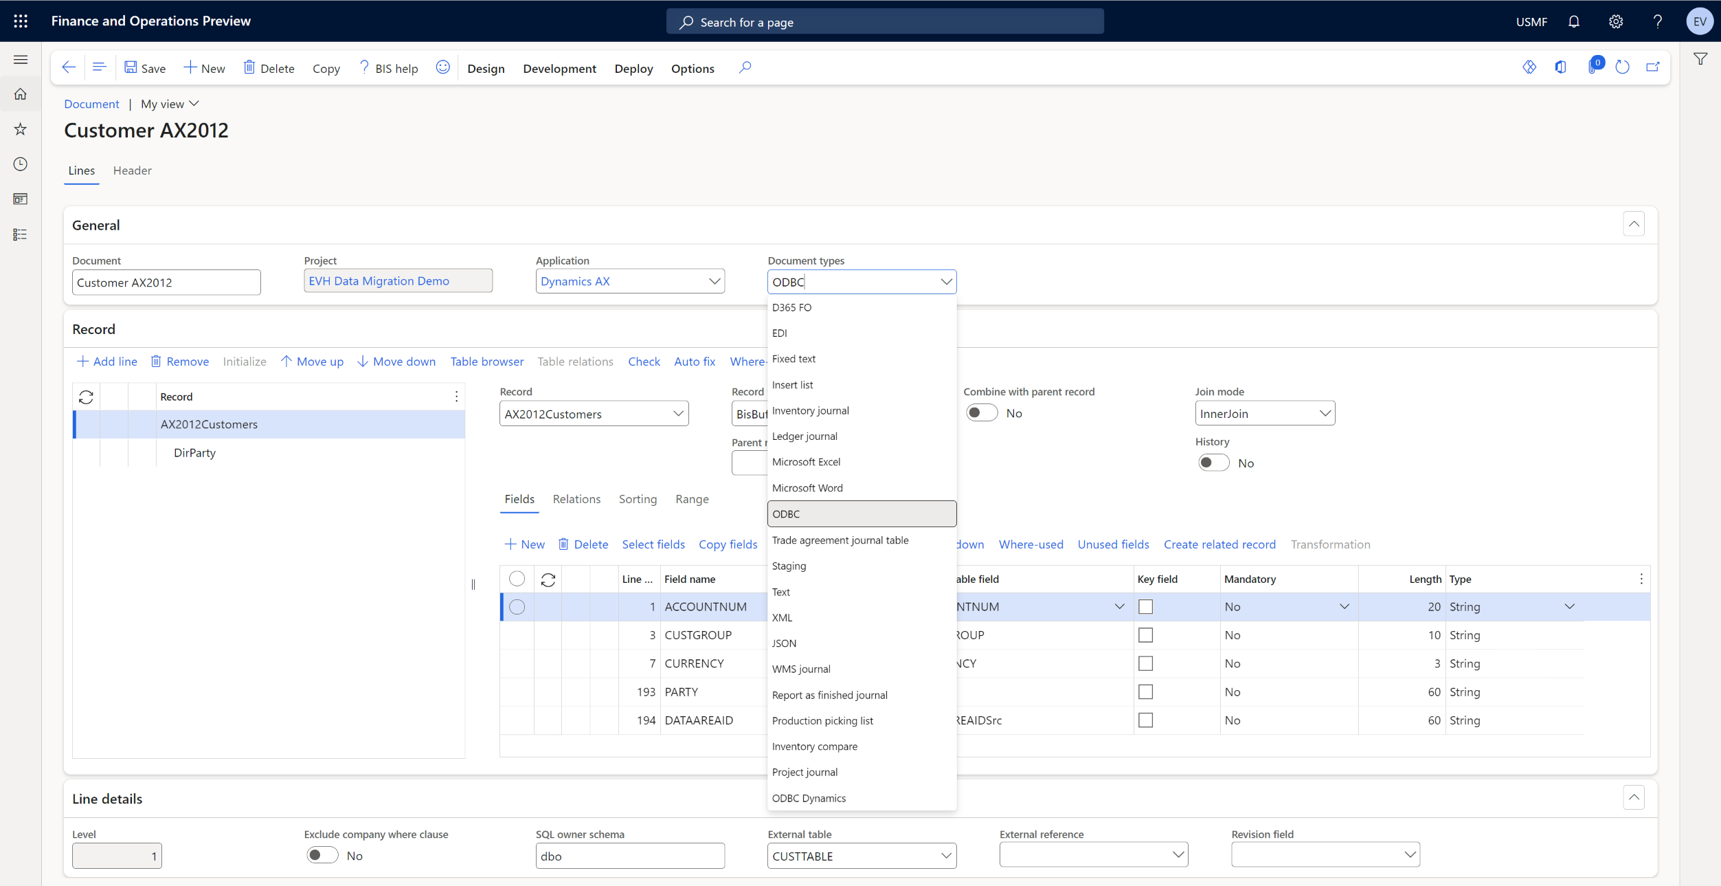Open the filter funnel icon
The image size is (1721, 886).
click(1700, 58)
